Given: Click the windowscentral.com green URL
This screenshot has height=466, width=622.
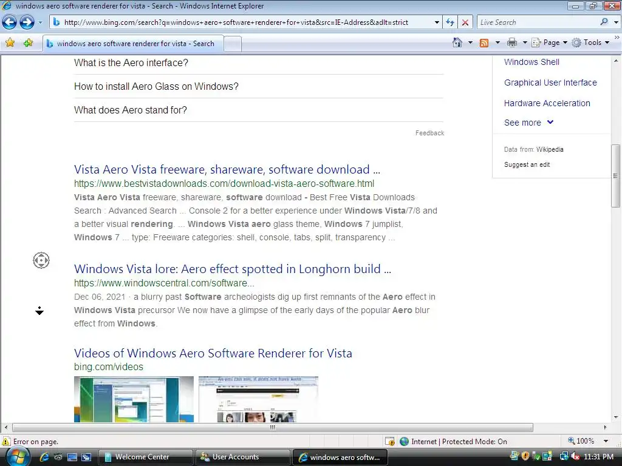Looking at the screenshot, I should tap(164, 283).
